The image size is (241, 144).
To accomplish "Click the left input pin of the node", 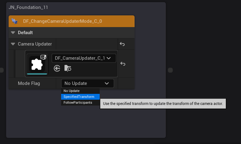I will click(2, 70).
